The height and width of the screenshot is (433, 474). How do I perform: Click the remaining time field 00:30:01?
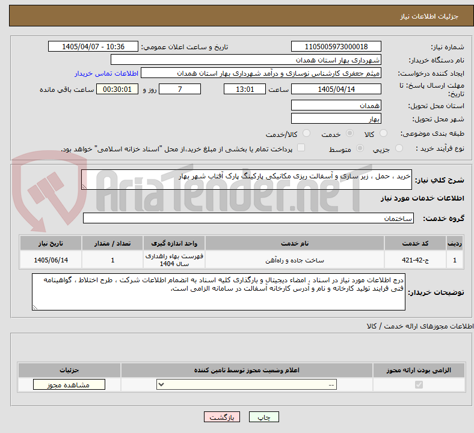tap(117, 89)
